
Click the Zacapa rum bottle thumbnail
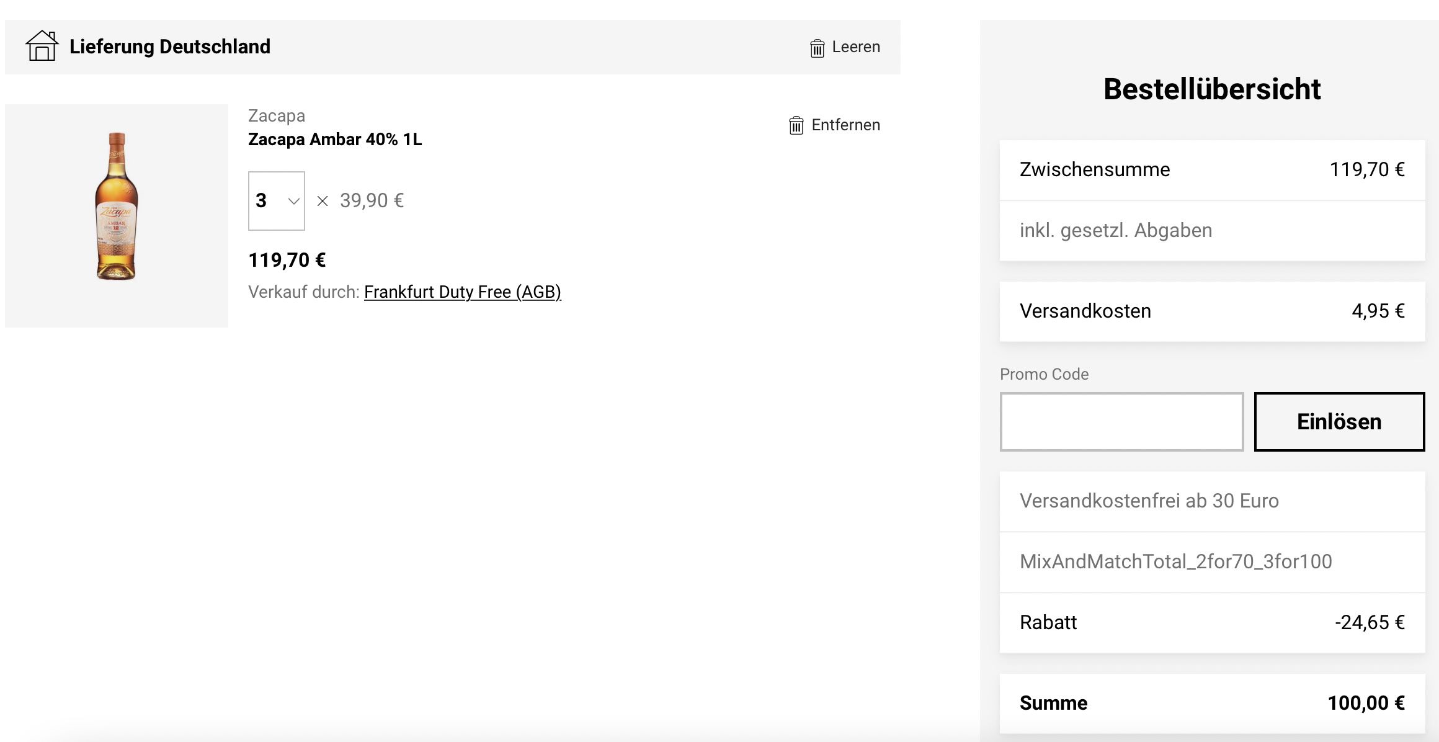[117, 216]
